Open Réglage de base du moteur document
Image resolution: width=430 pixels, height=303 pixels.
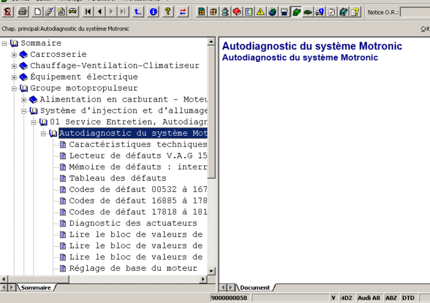coord(133,268)
